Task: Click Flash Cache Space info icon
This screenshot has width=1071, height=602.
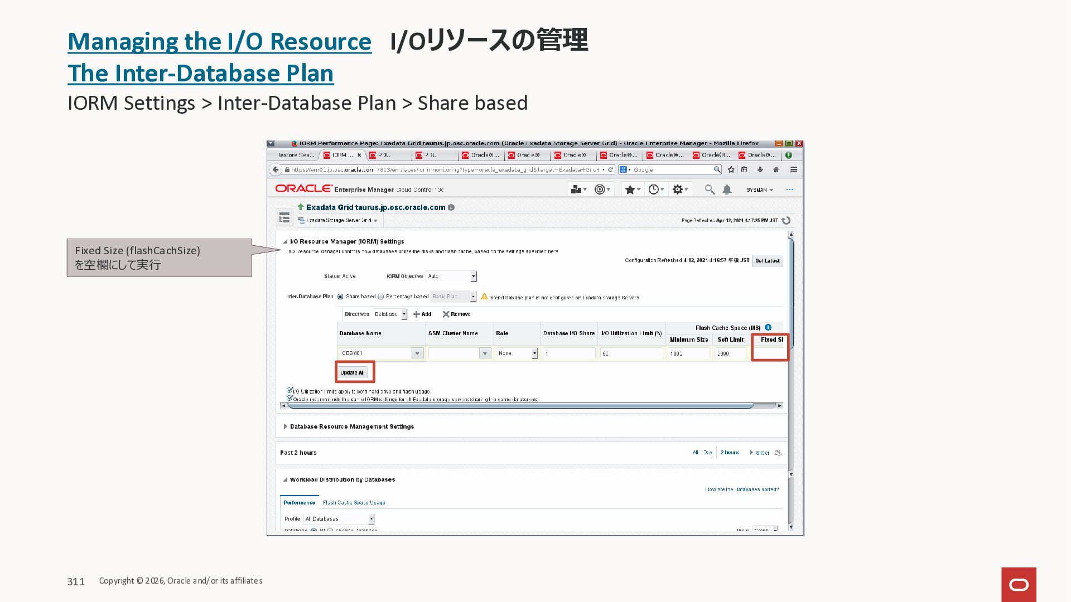Action: pos(768,327)
